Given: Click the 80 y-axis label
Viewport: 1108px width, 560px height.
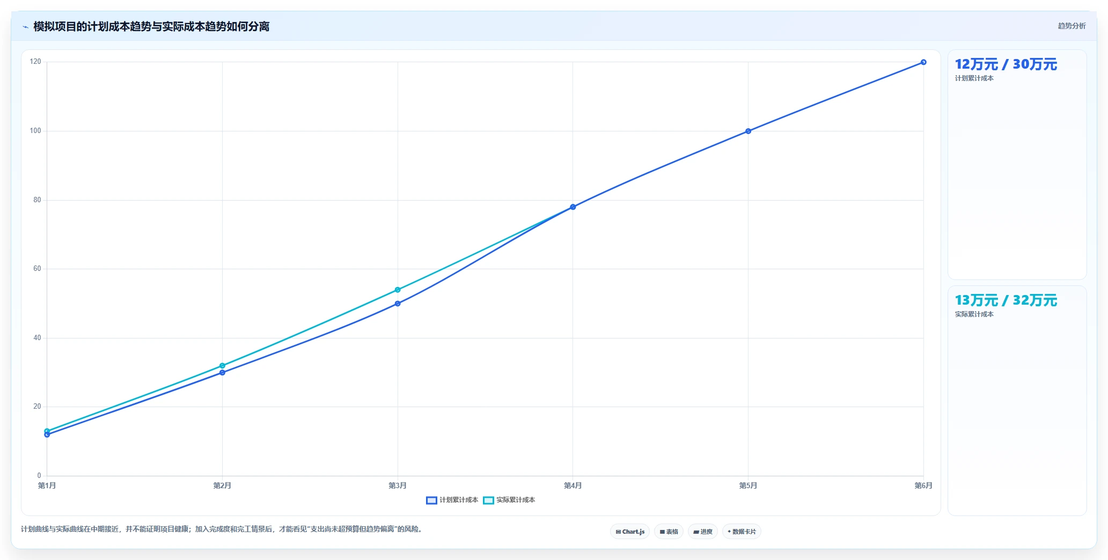Looking at the screenshot, I should click(x=37, y=200).
